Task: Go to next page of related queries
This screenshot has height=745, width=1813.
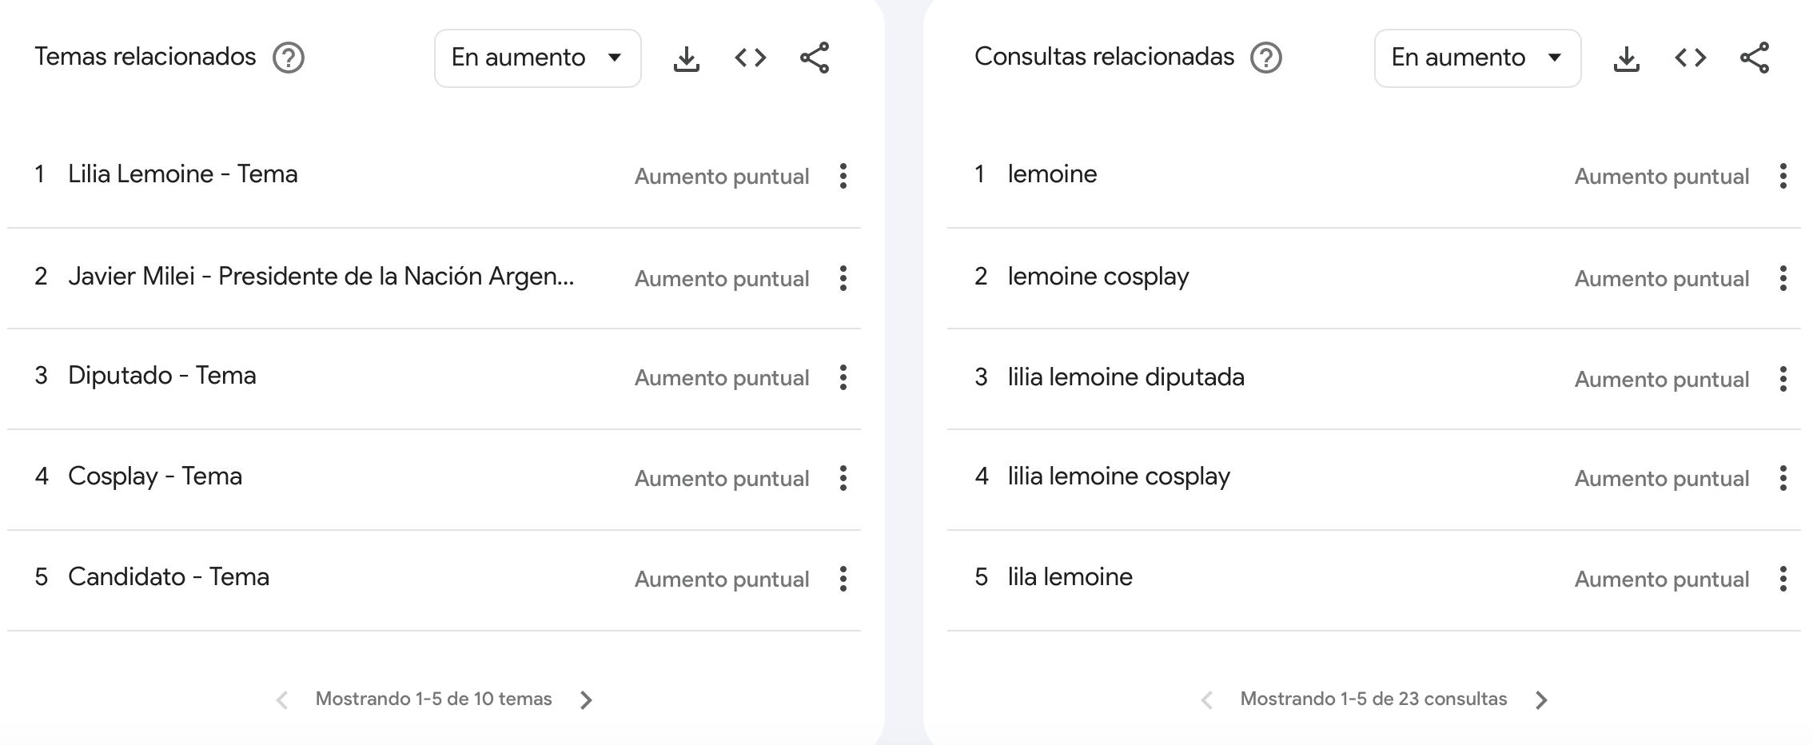Action: 1541,700
